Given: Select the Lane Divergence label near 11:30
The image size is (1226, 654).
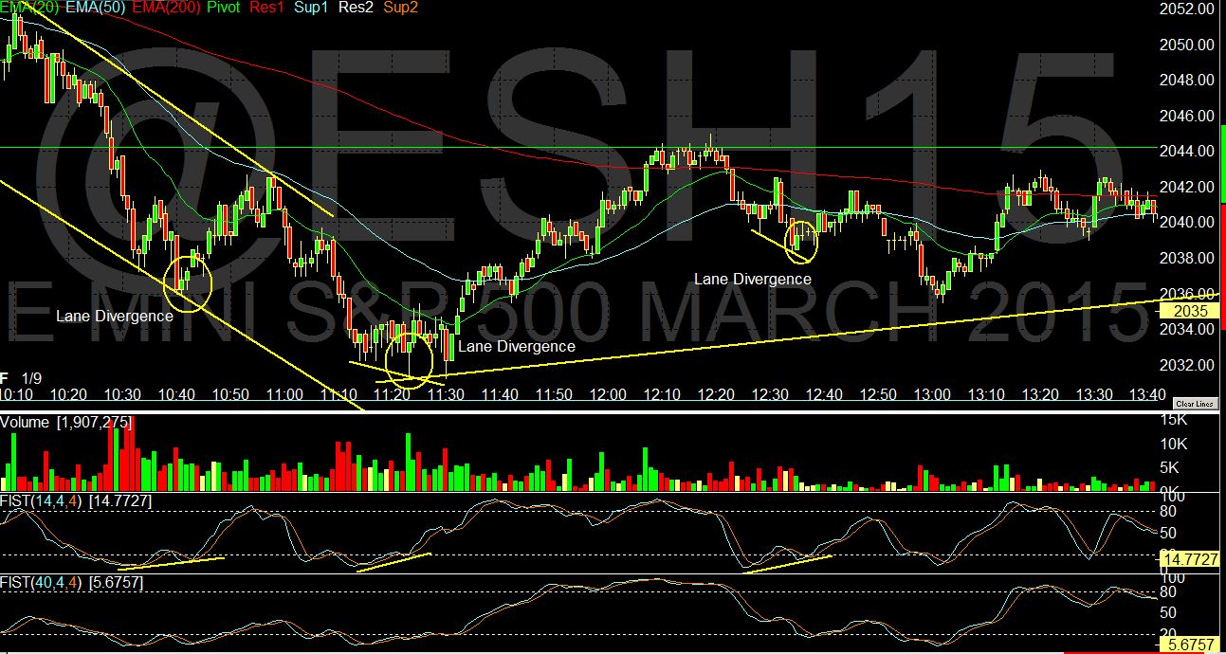Looking at the screenshot, I should pos(516,347).
